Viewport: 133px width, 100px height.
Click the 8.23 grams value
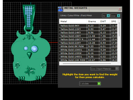tap(91, 26)
